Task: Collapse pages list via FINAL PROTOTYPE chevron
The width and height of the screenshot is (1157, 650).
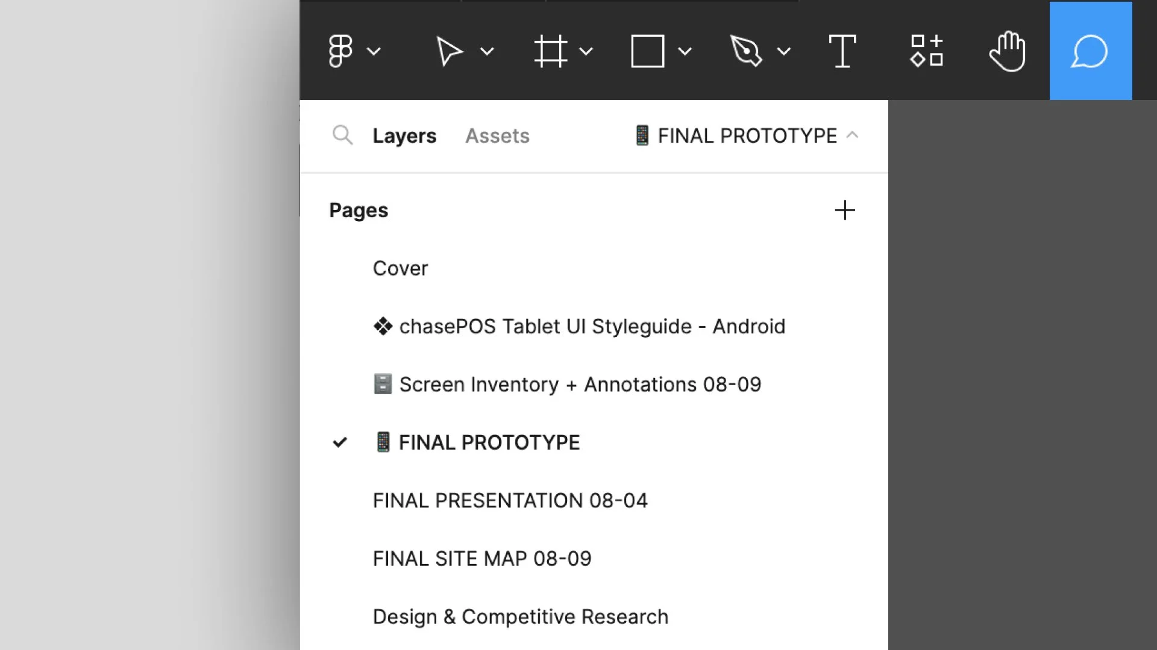Action: coord(852,135)
